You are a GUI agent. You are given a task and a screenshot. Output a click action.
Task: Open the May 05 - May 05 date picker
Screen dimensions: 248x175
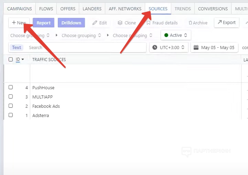pos(215,47)
